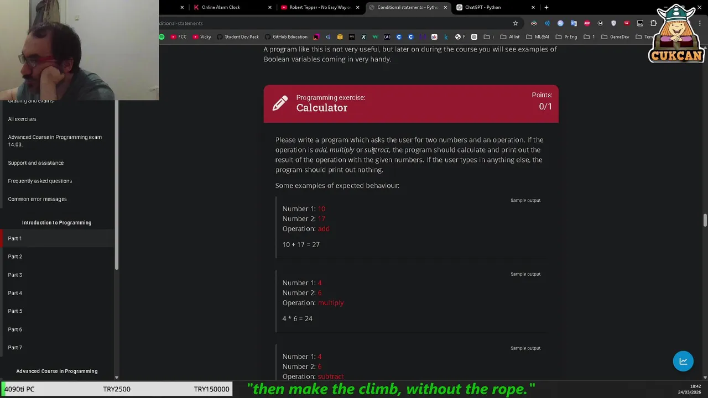
Task: Click the system clock showing 18:42
Action: point(695,386)
